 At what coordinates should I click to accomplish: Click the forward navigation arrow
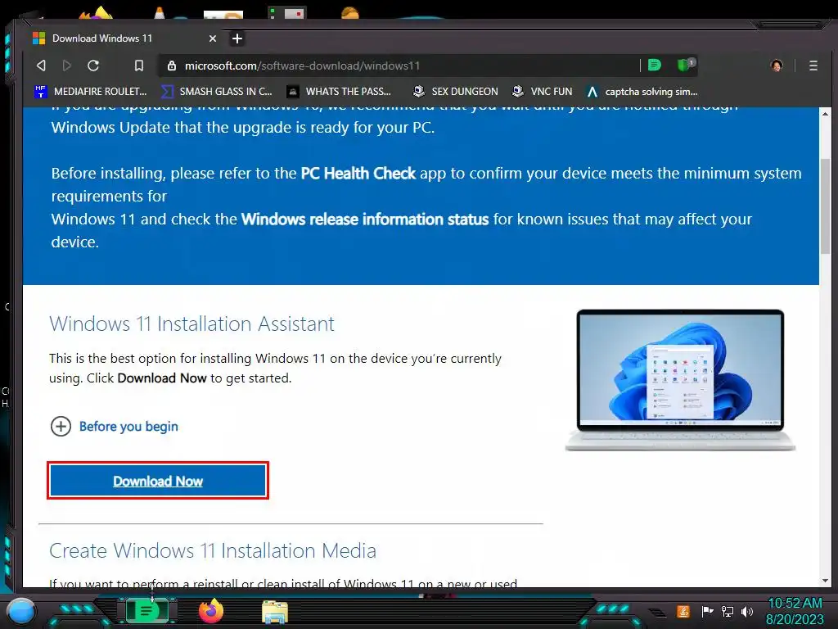[x=67, y=66]
